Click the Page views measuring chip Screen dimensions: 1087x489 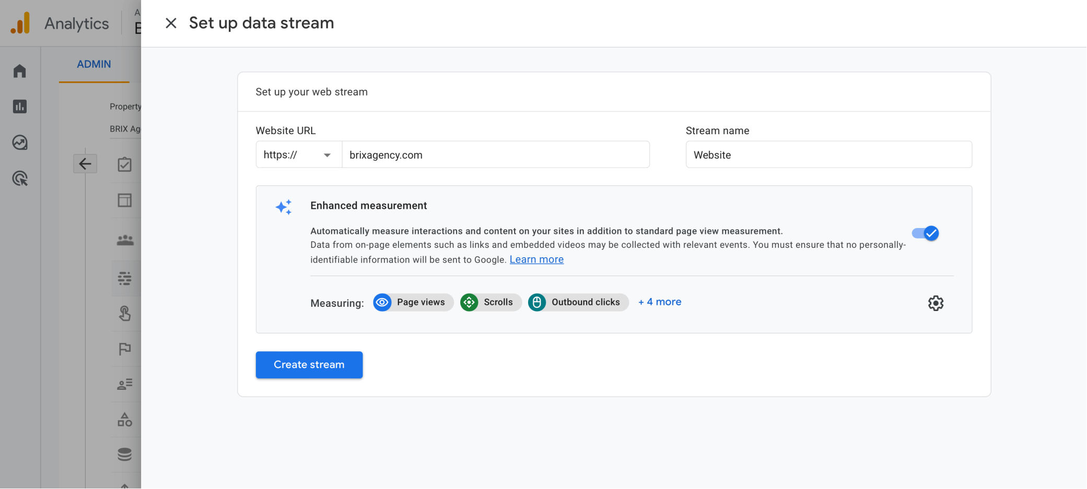[x=413, y=302]
